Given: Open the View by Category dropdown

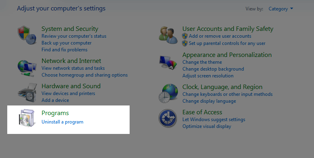Looking at the screenshot, I should (281, 9).
